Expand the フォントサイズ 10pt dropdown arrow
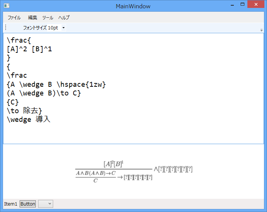This screenshot has width=267, height=212. pos(63,28)
